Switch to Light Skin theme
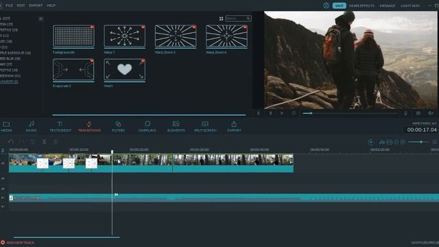This screenshot has width=439, height=247. (410, 5)
